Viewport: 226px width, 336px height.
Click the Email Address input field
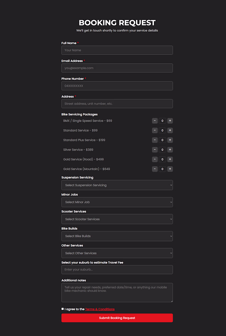click(x=117, y=68)
